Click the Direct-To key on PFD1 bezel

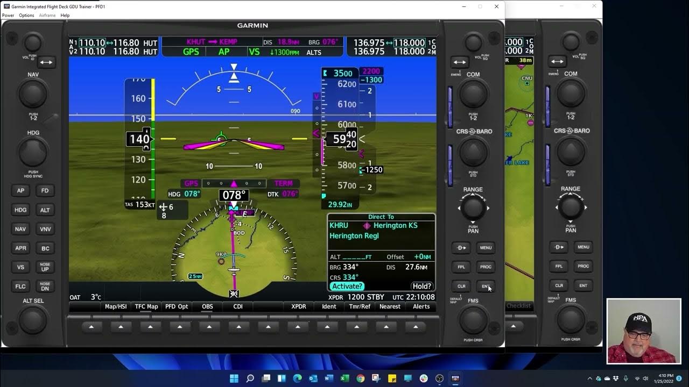(x=461, y=248)
